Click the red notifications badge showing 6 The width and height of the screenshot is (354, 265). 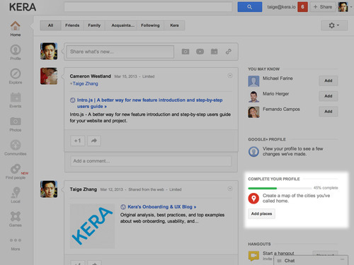[302, 7]
